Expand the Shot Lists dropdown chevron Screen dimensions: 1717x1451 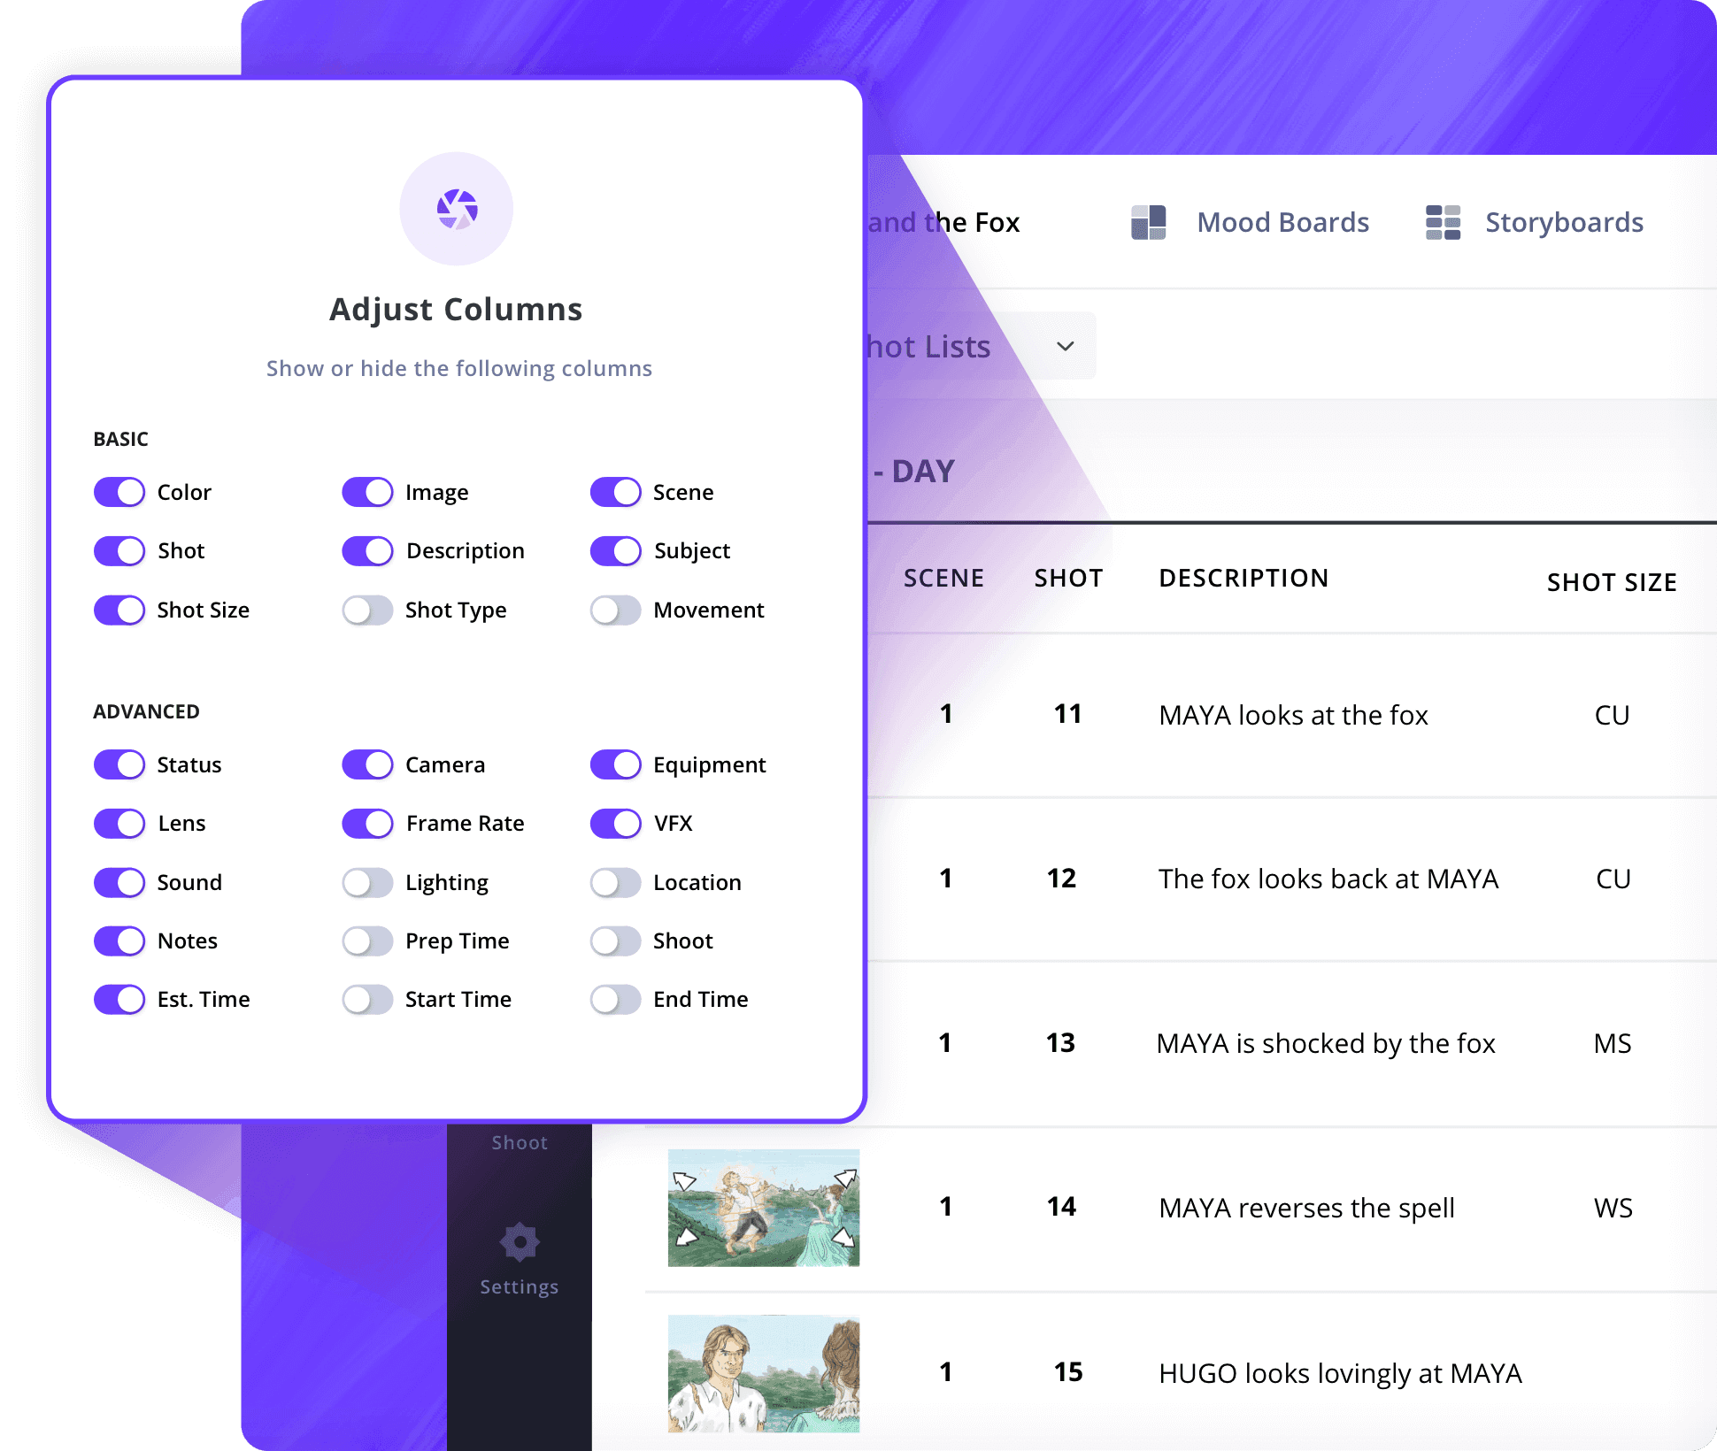1066,346
